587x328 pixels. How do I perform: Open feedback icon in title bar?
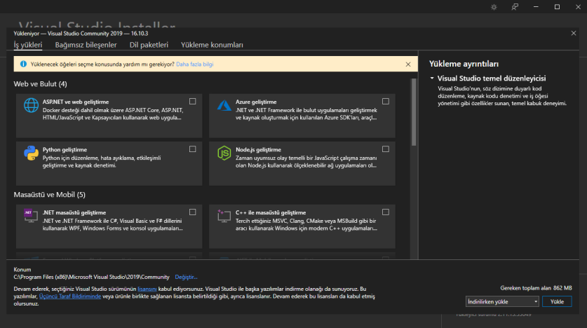click(x=515, y=7)
